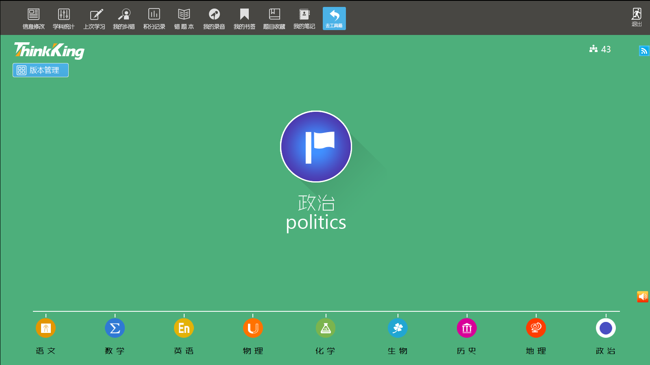Open 我的纠错 from the toolbar

124,19
